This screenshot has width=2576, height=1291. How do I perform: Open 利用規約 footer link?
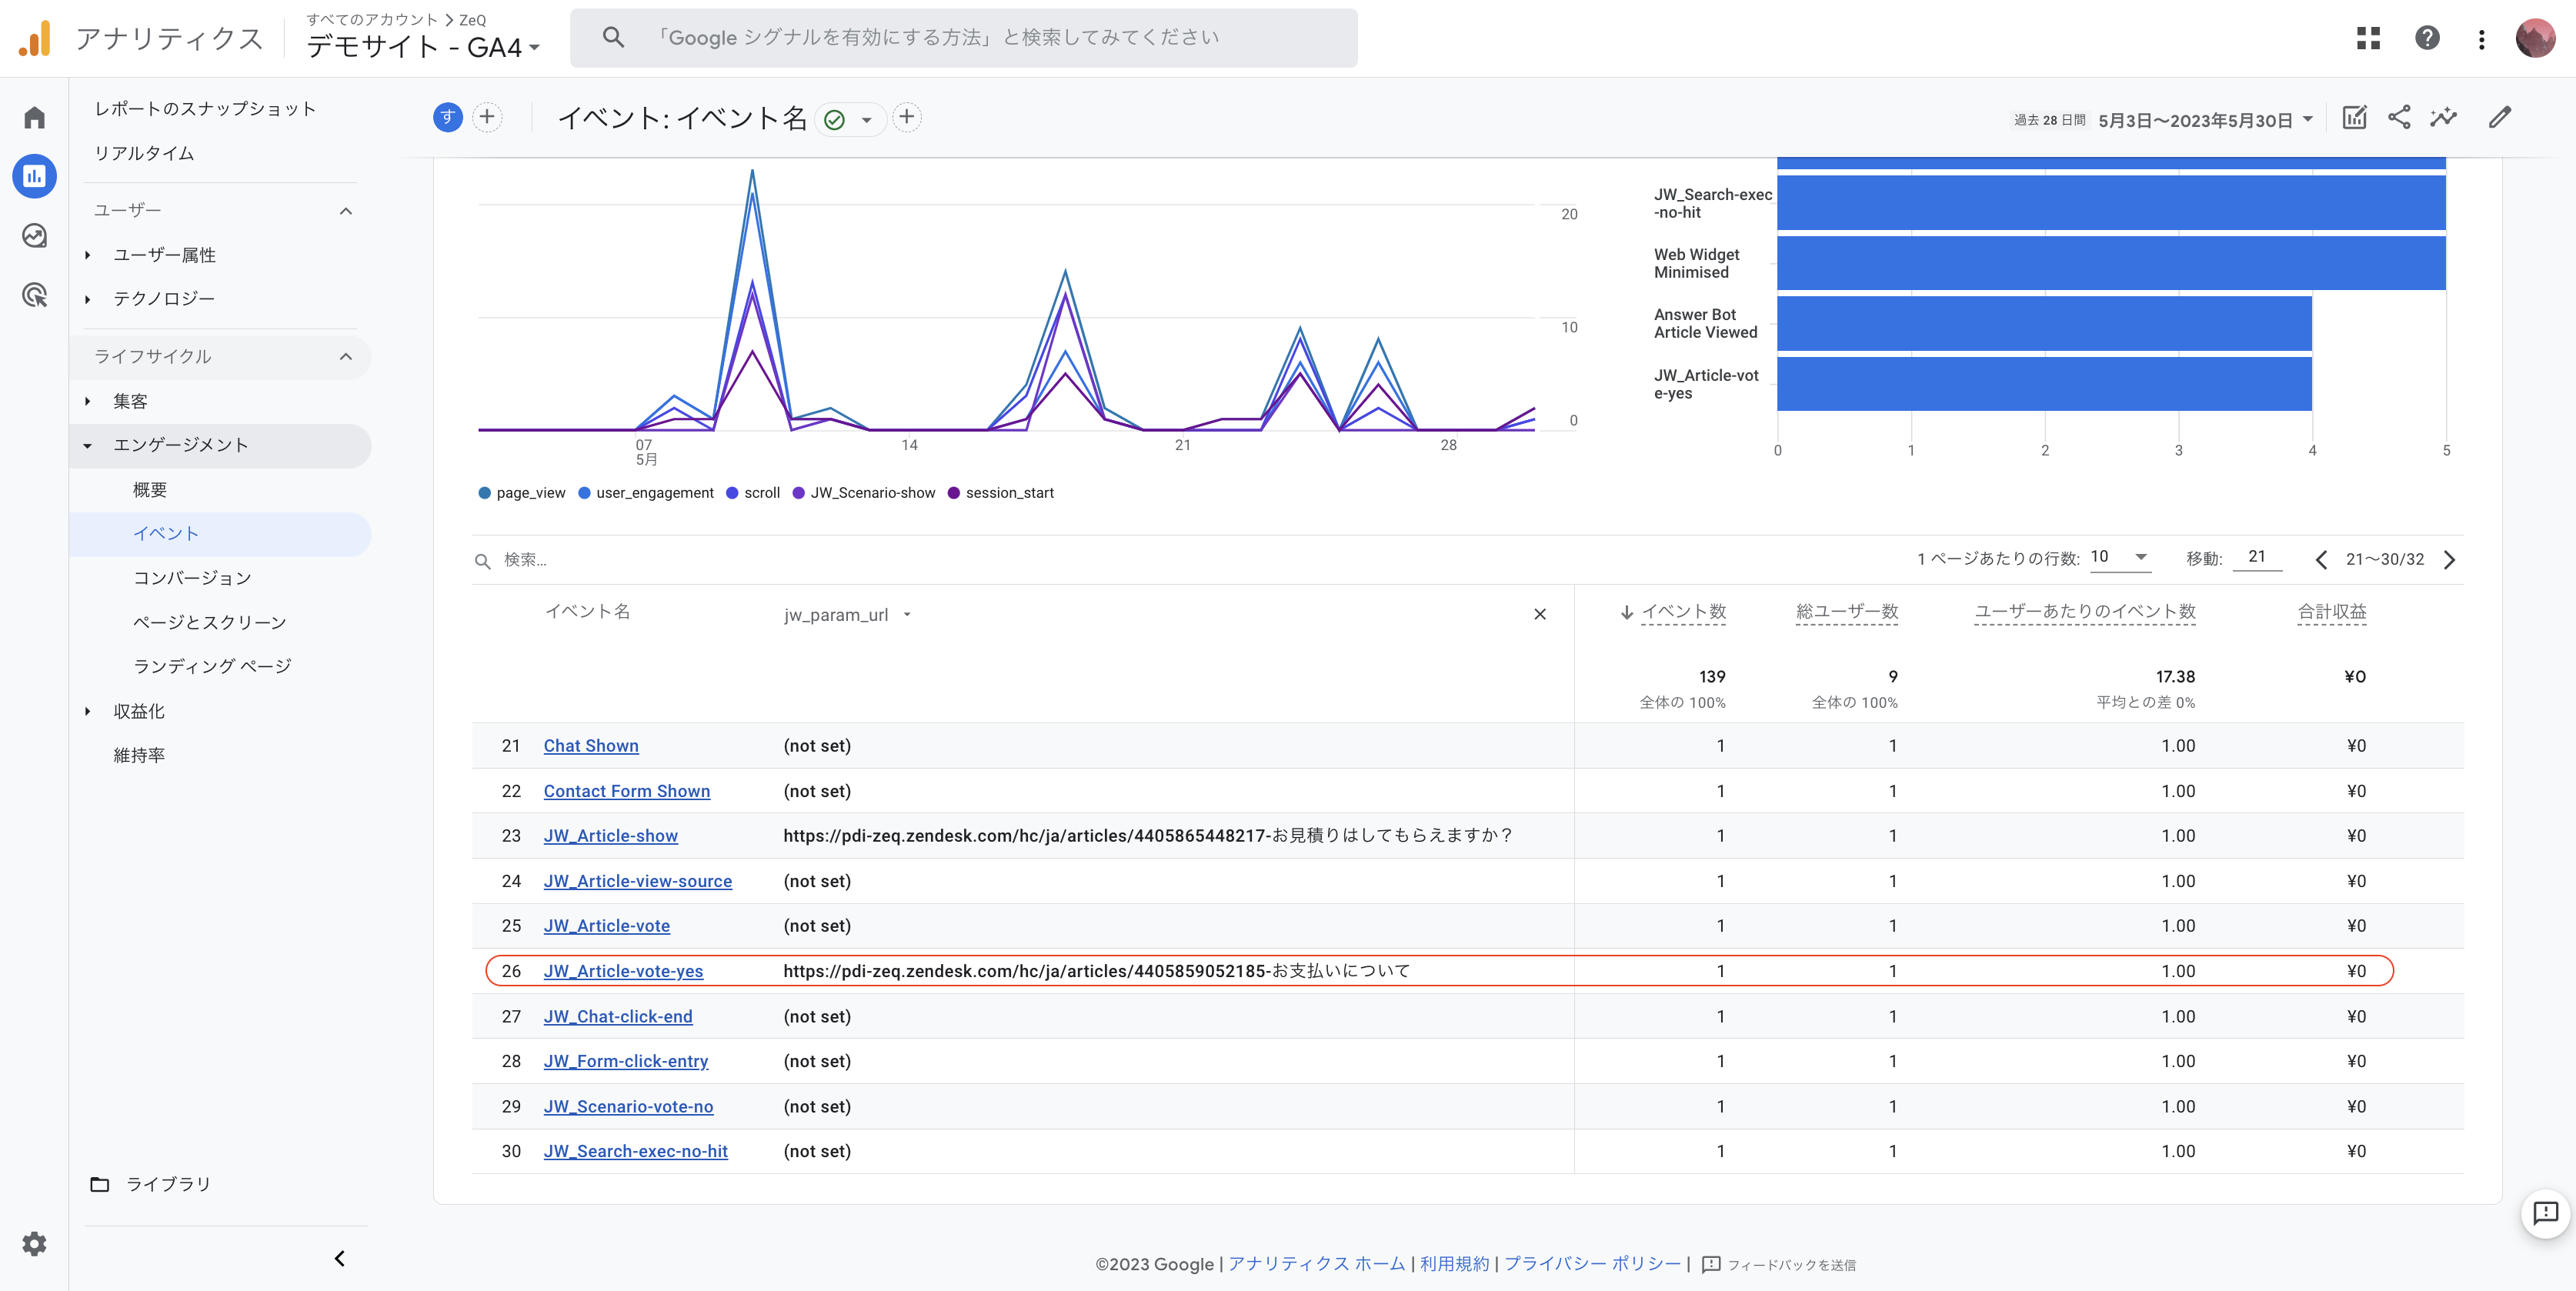click(1454, 1264)
